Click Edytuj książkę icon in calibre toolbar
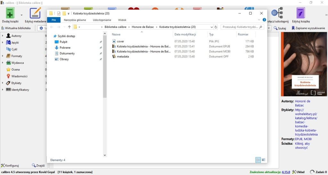 pos(301,13)
